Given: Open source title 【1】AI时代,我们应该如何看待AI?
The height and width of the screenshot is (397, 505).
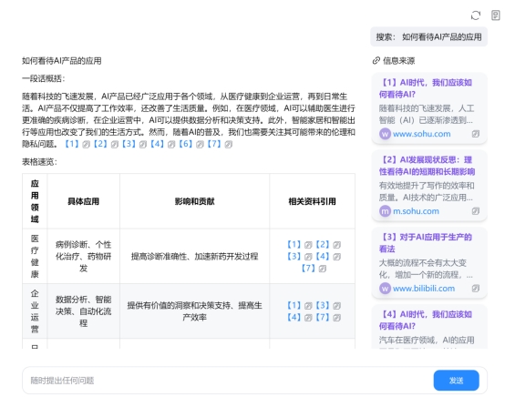Looking at the screenshot, I should tap(426, 88).
